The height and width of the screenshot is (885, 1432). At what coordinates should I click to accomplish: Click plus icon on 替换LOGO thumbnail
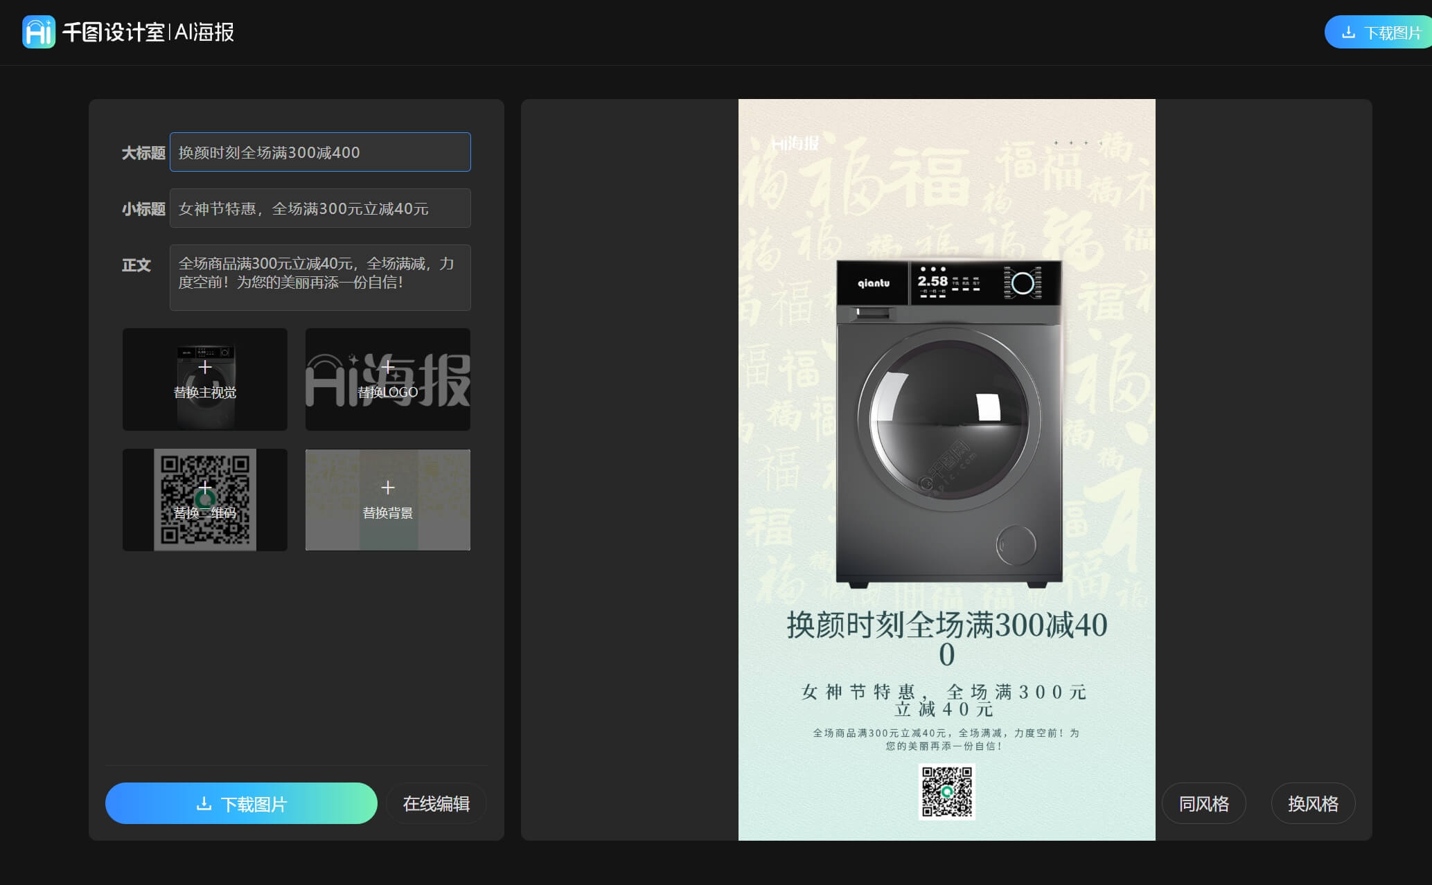coord(388,367)
